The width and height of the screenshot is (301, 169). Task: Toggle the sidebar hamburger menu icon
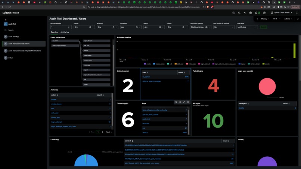6,19
